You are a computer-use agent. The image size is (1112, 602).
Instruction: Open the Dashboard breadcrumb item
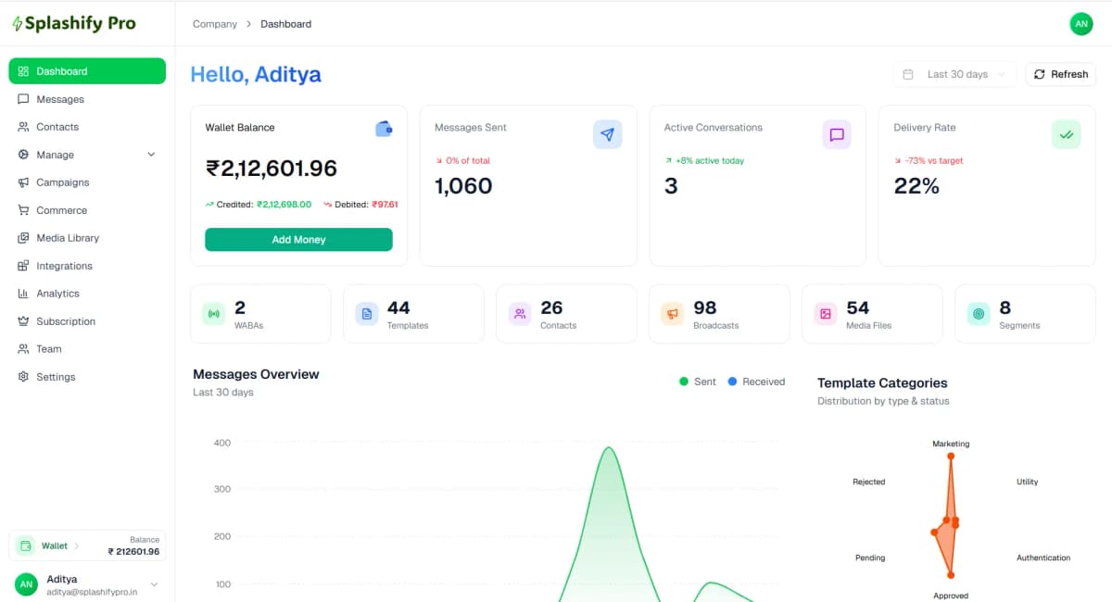click(x=285, y=24)
